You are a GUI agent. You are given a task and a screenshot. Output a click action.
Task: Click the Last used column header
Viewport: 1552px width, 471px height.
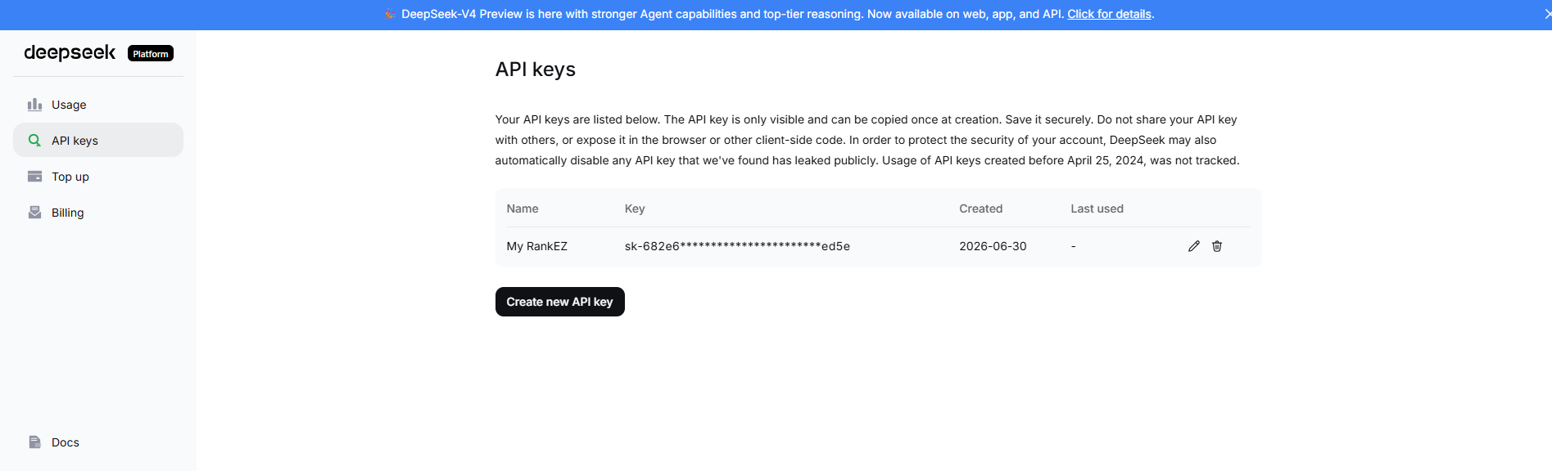point(1097,209)
